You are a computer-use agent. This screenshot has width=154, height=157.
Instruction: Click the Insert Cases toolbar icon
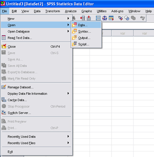coord(82,18)
